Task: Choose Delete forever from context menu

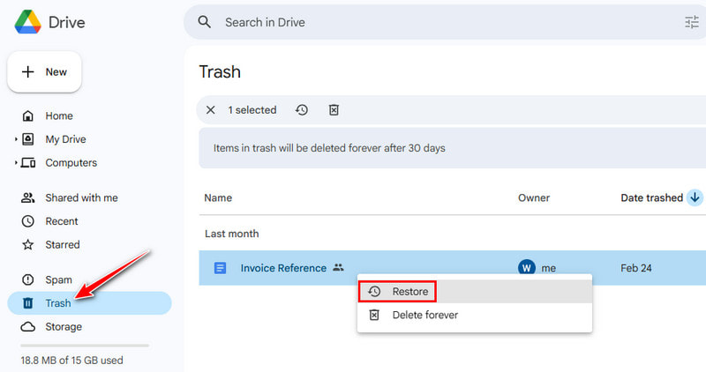Action: point(475,315)
